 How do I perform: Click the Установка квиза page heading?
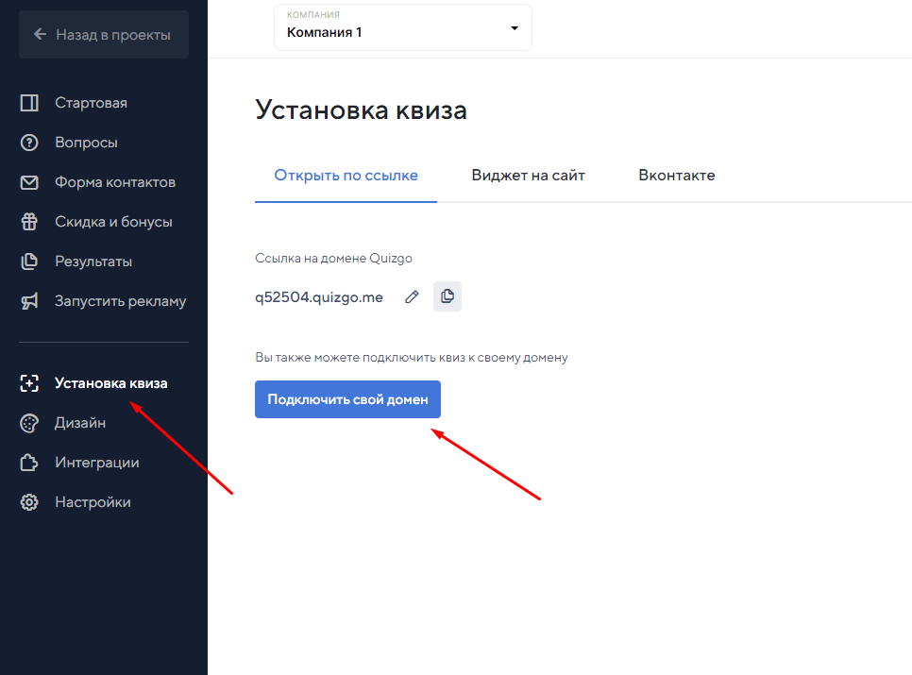coord(362,110)
